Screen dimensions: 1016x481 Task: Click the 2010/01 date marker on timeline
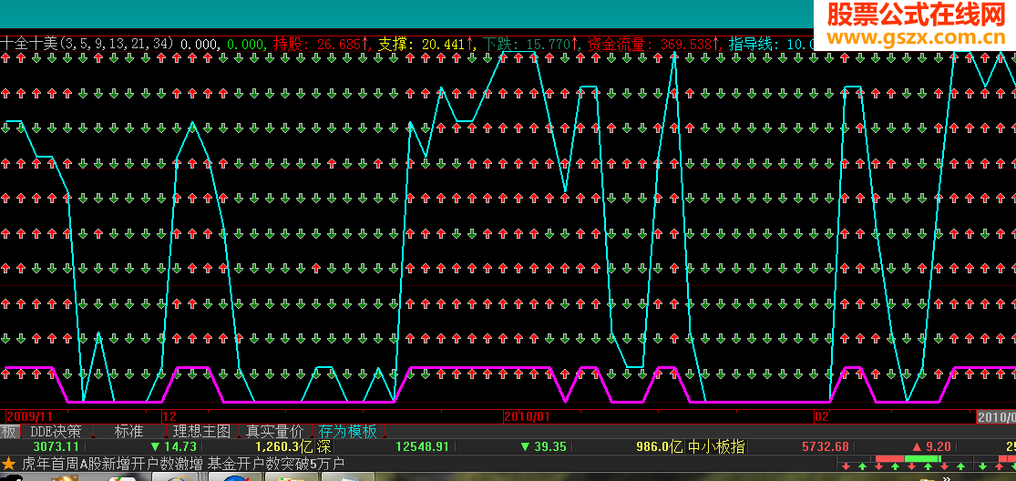tap(527, 416)
